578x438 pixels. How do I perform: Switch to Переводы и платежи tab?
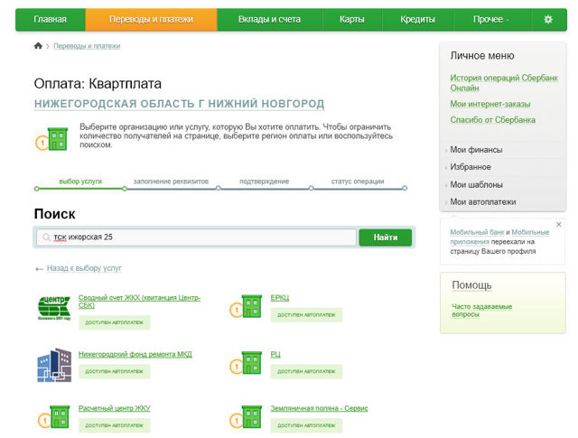point(151,19)
